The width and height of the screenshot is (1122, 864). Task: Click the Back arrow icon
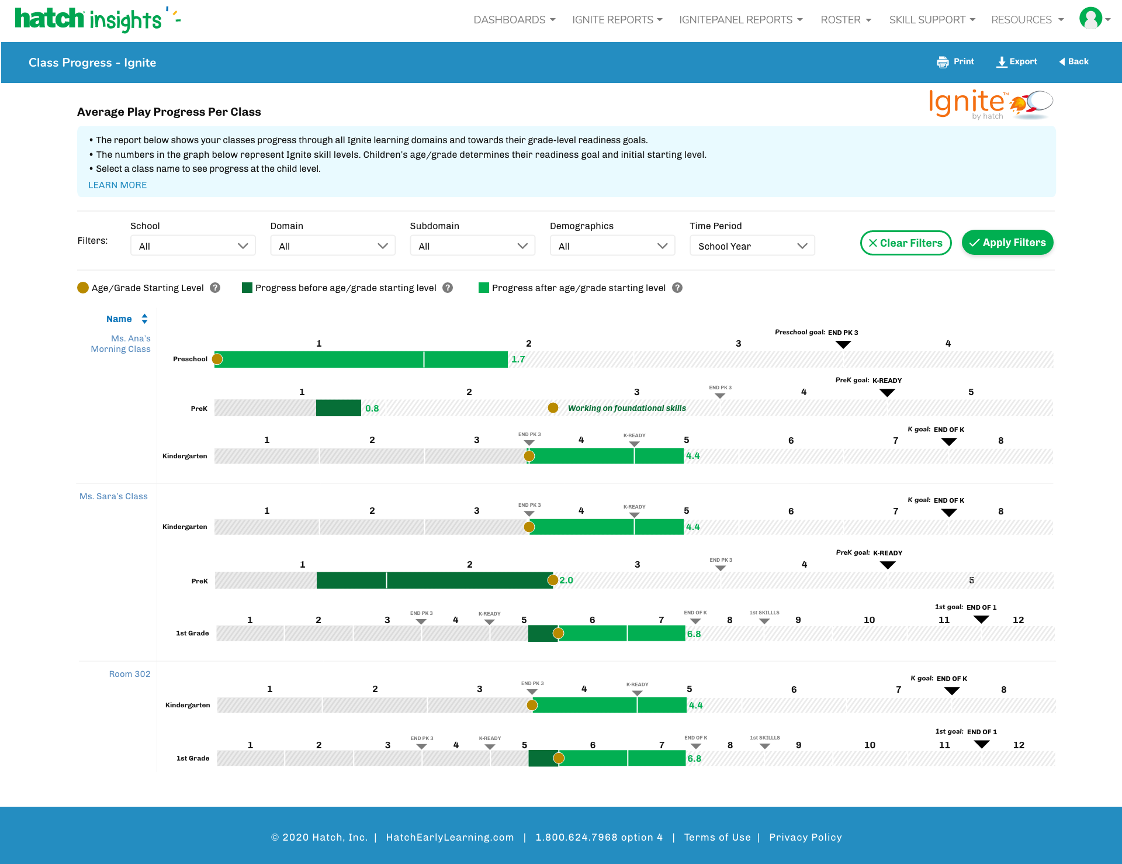click(1064, 61)
